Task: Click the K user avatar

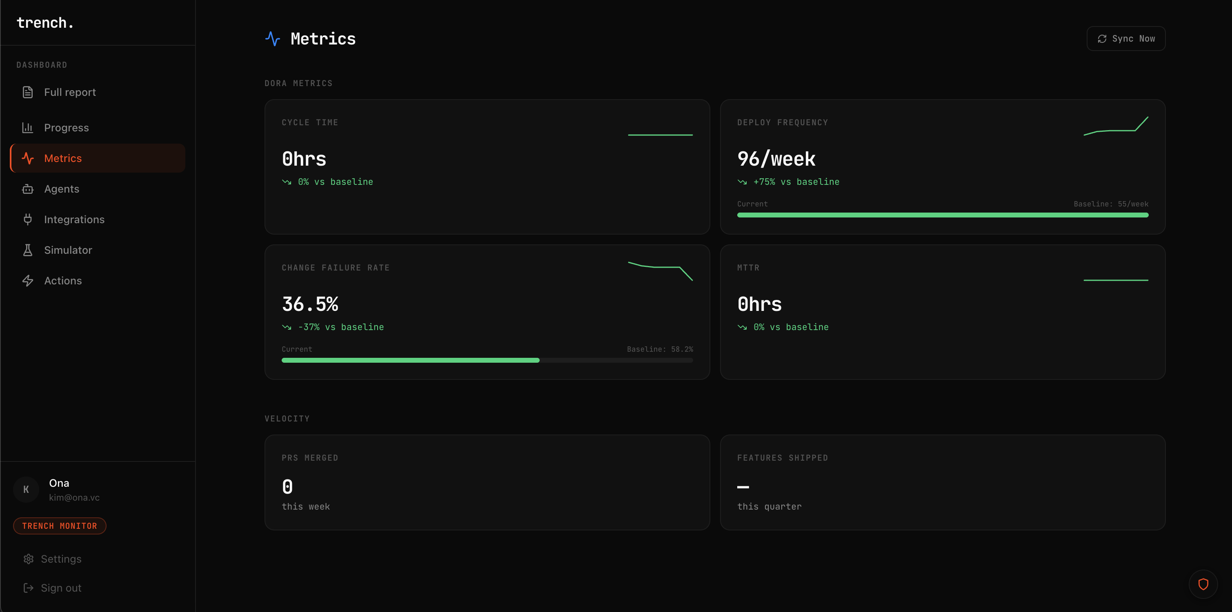Action: pyautogui.click(x=26, y=490)
